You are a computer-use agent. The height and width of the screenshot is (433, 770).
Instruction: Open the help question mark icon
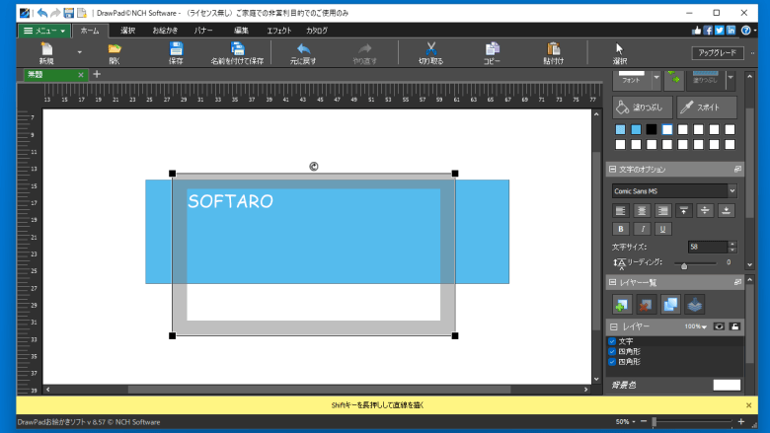click(x=745, y=31)
